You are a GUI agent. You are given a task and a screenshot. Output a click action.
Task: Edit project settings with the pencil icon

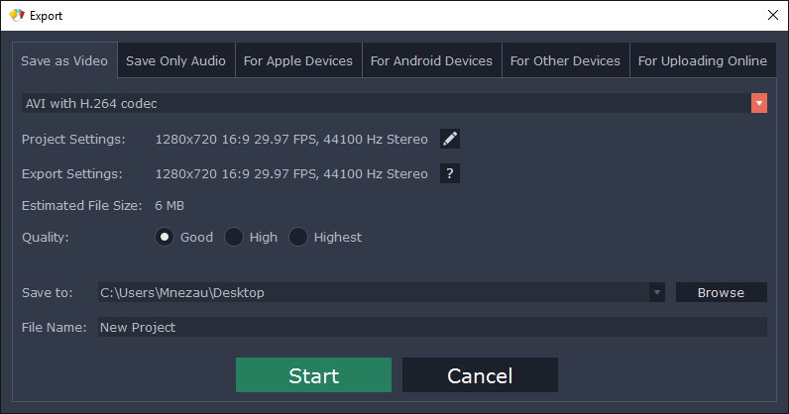[x=449, y=139]
